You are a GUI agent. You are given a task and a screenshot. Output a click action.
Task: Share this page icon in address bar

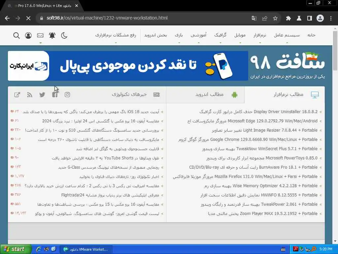264,19
